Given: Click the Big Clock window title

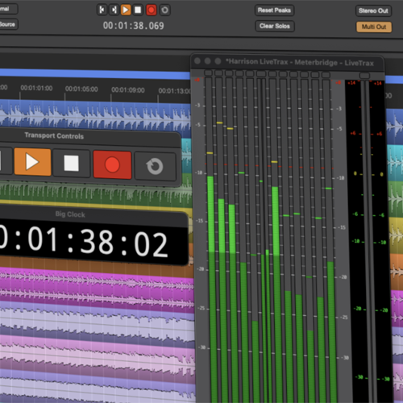Looking at the screenshot, I should pyautogui.click(x=70, y=214).
